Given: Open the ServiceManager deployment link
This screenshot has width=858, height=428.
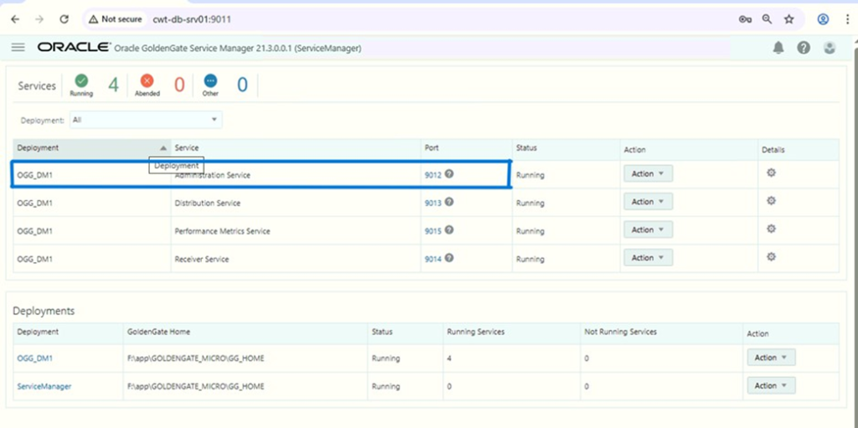Looking at the screenshot, I should (44, 386).
